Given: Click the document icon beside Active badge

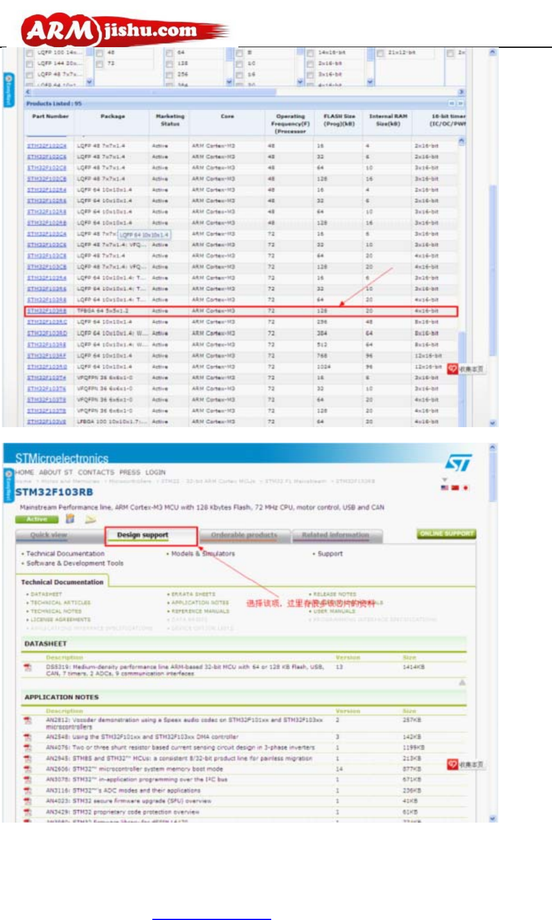Looking at the screenshot, I should pos(70,519).
